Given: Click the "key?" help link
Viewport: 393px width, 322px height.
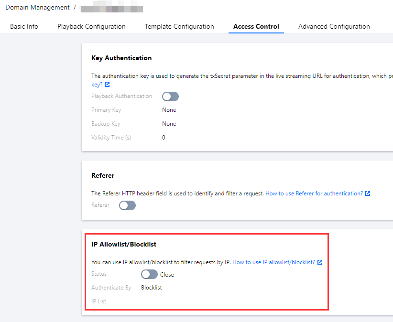Looking at the screenshot, I should tap(97, 85).
